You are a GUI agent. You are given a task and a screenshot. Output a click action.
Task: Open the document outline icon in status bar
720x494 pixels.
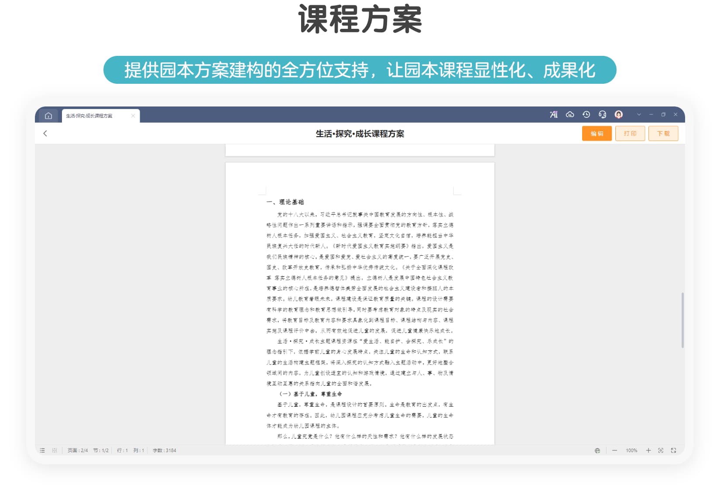pos(42,450)
